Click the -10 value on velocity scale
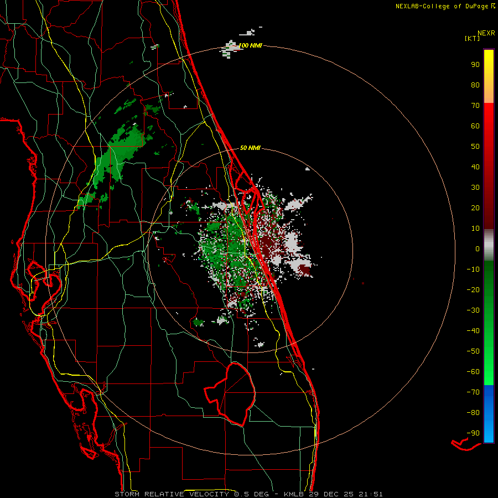 (473, 269)
